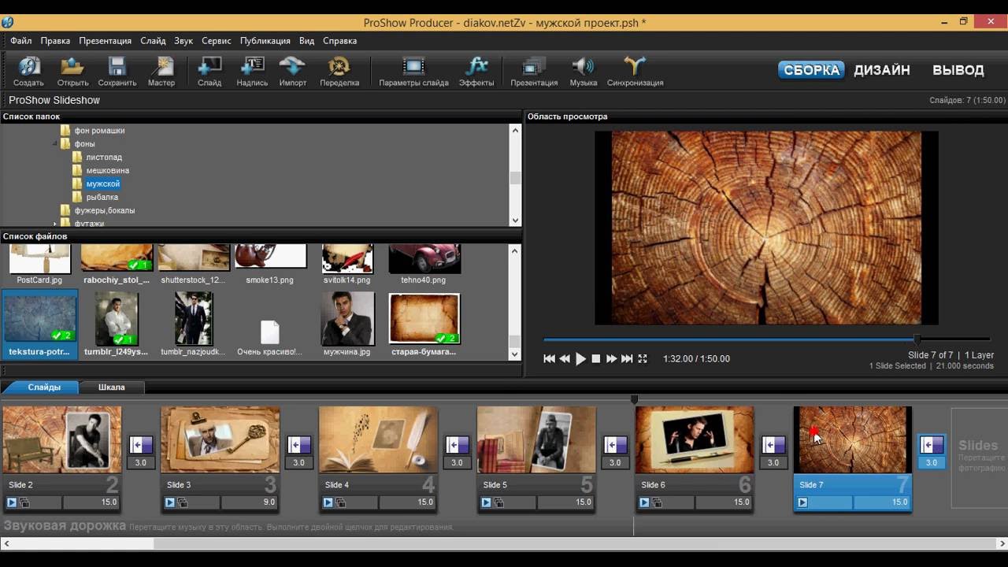Image resolution: width=1008 pixels, height=567 pixels.
Task: Expand the футажи folder node
Action: click(x=55, y=224)
